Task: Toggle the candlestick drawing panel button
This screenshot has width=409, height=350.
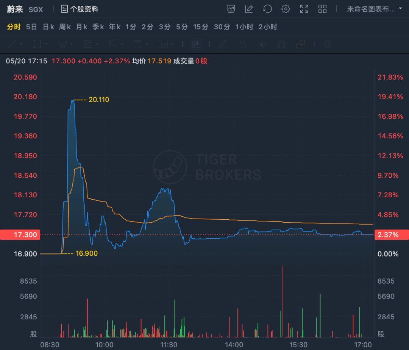Action: [x=196, y=44]
